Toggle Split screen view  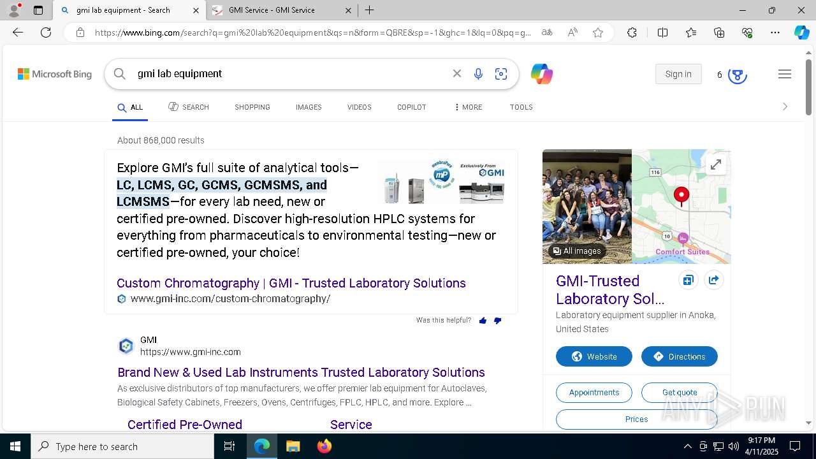(662, 33)
